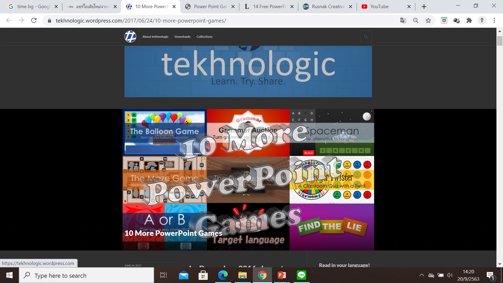Open '10 More PowerPoint Games' title link

point(173,233)
